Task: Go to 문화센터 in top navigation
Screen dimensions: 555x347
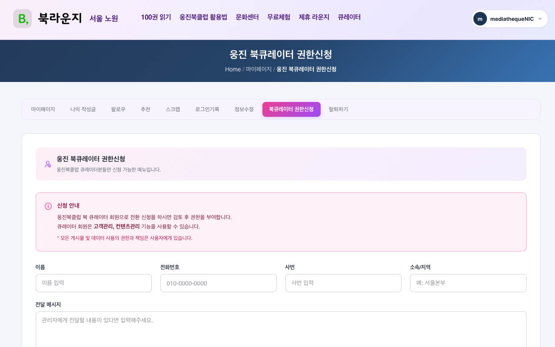Action: coord(247,17)
